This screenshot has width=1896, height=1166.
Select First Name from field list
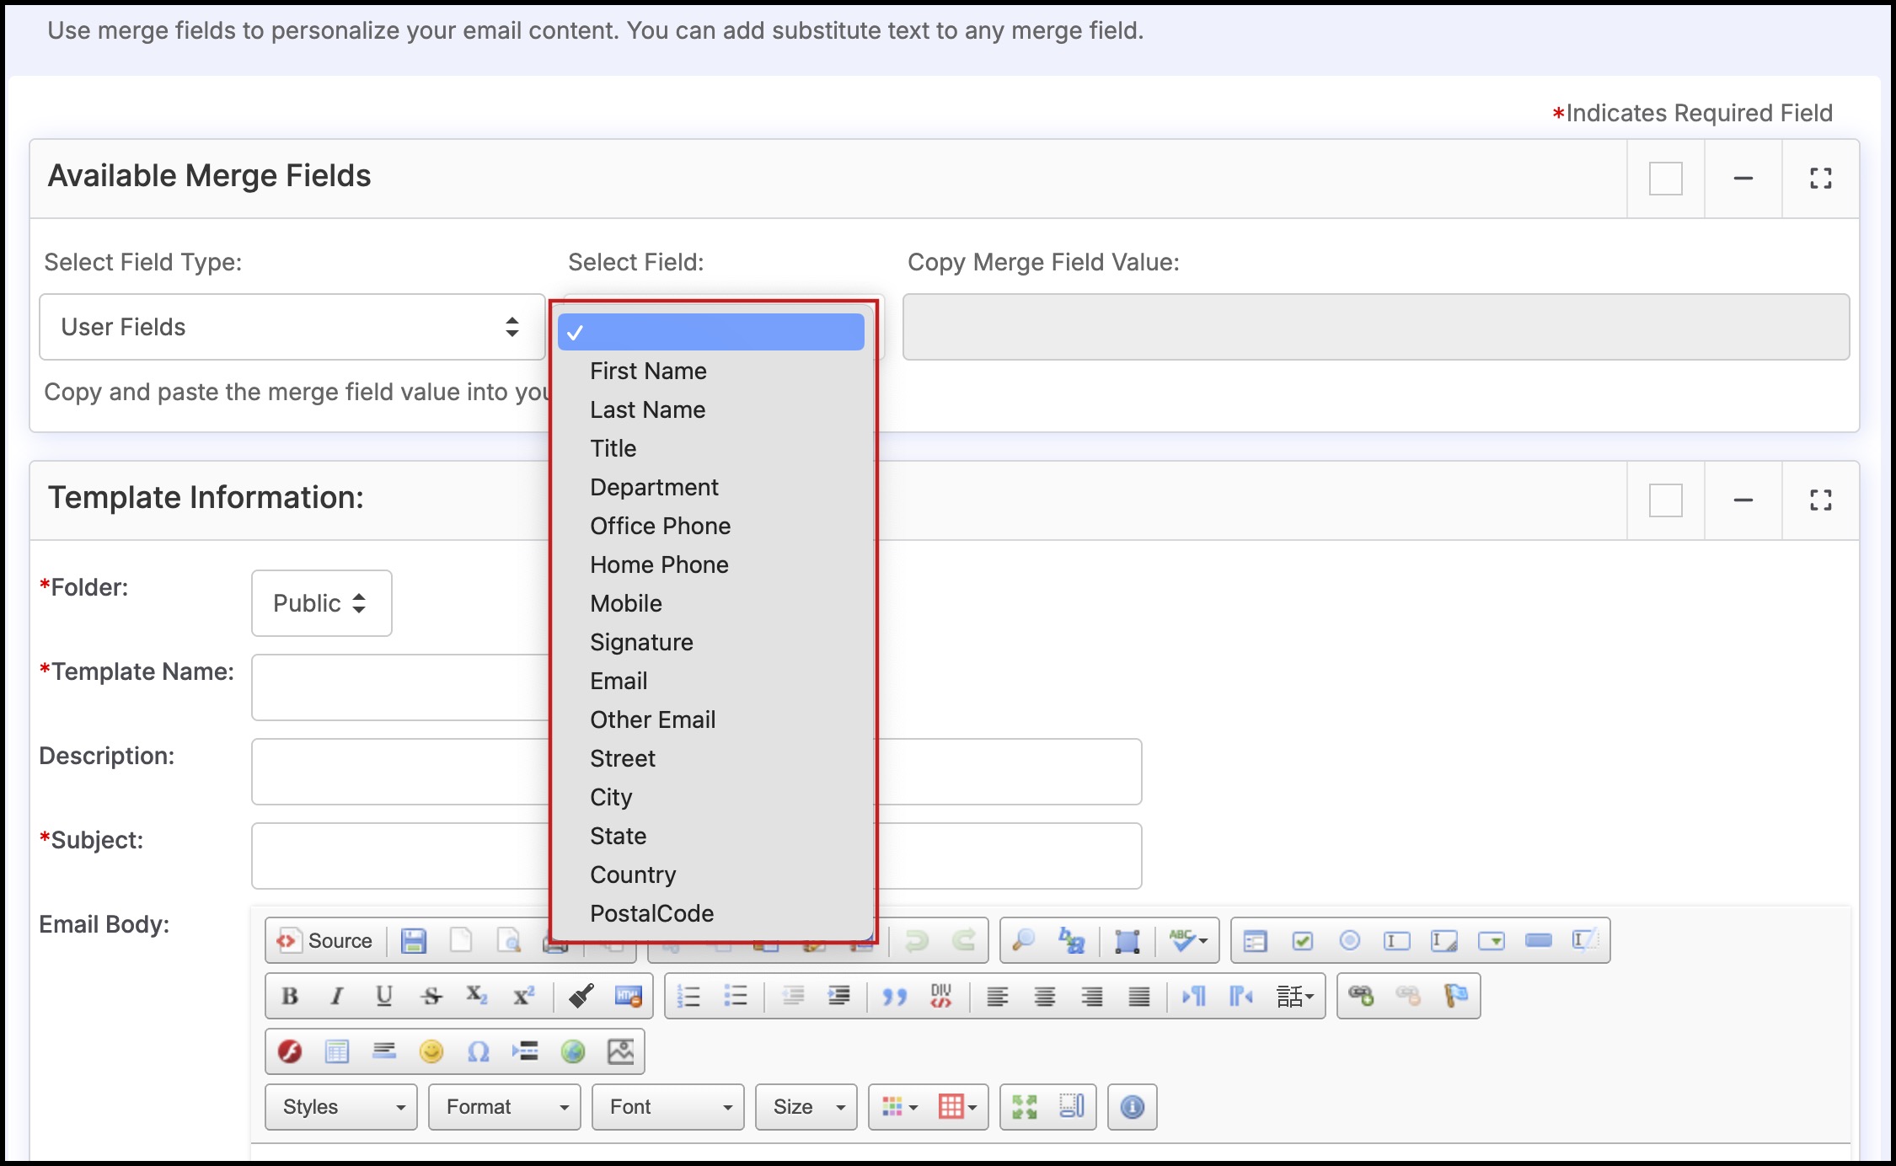(648, 371)
